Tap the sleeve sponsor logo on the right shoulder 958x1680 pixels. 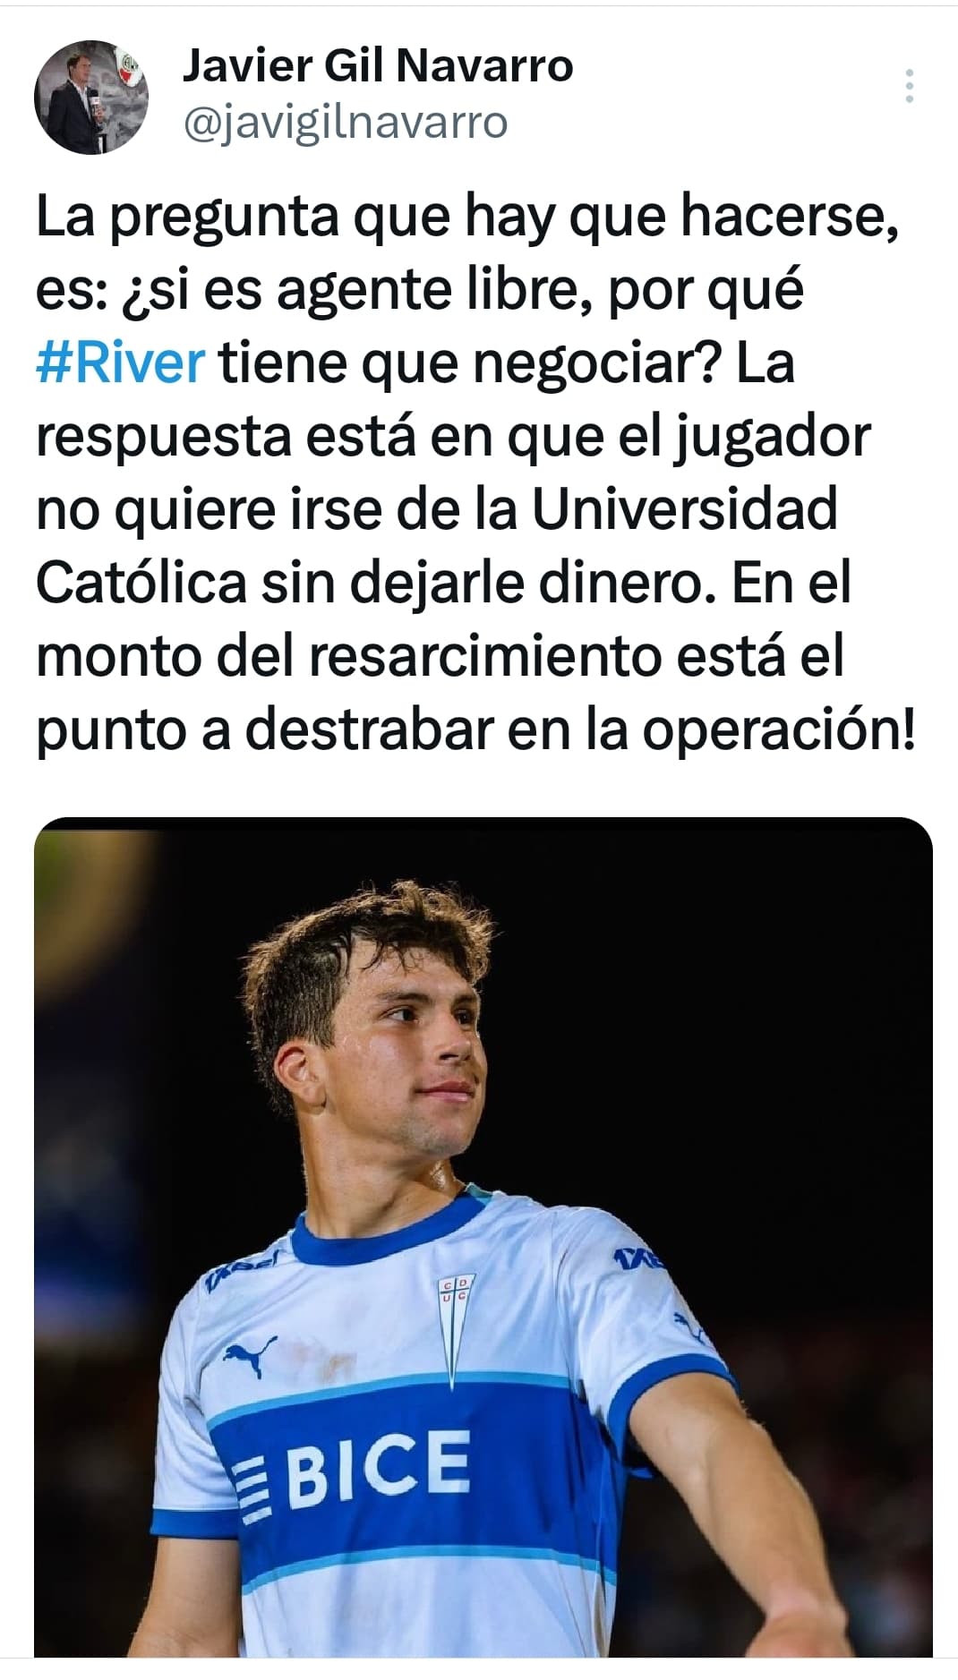638,1258
